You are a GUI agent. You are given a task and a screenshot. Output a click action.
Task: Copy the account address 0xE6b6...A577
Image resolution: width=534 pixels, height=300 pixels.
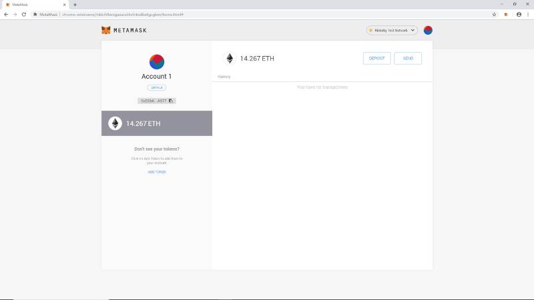click(x=157, y=101)
